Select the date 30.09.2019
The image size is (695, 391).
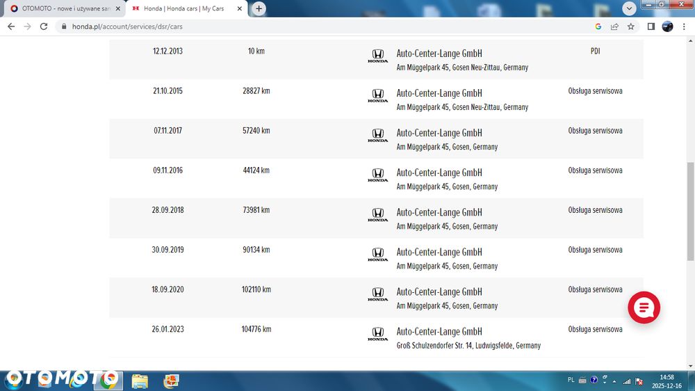point(167,250)
